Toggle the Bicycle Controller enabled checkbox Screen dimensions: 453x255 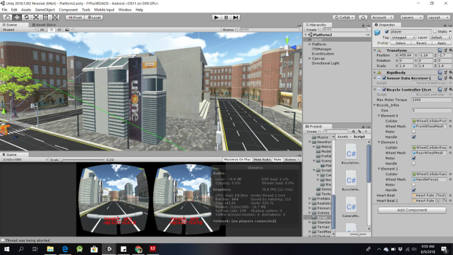pyautogui.click(x=384, y=90)
